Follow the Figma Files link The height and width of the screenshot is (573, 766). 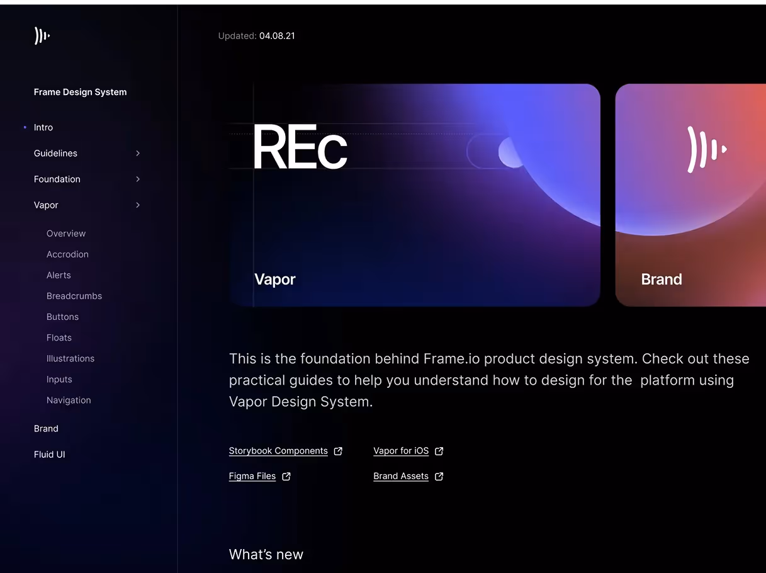[x=252, y=476]
